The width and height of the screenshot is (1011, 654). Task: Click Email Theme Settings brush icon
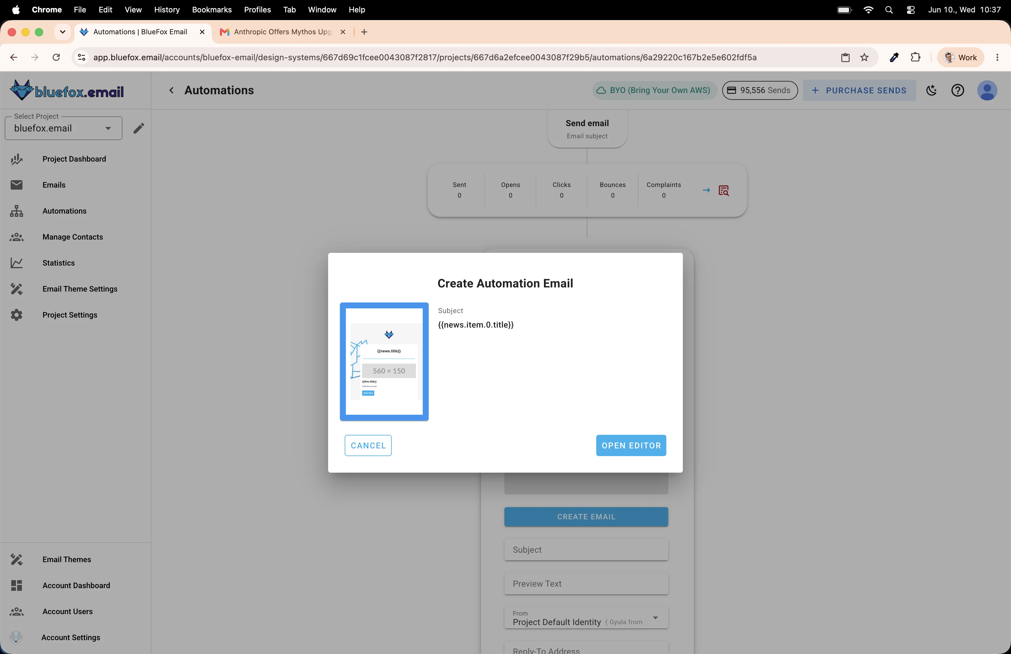pyautogui.click(x=17, y=289)
